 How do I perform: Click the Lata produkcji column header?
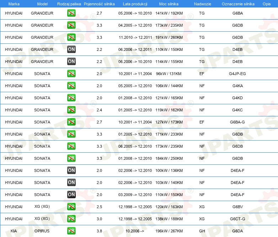coord(135,4)
